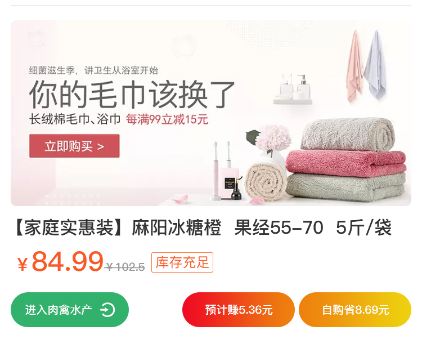Click the 预计赚5.36元 red button
Screen dimensions: 422x339
point(239,310)
